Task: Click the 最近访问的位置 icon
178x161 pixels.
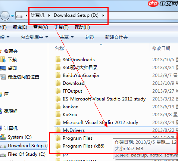Action: (3, 77)
